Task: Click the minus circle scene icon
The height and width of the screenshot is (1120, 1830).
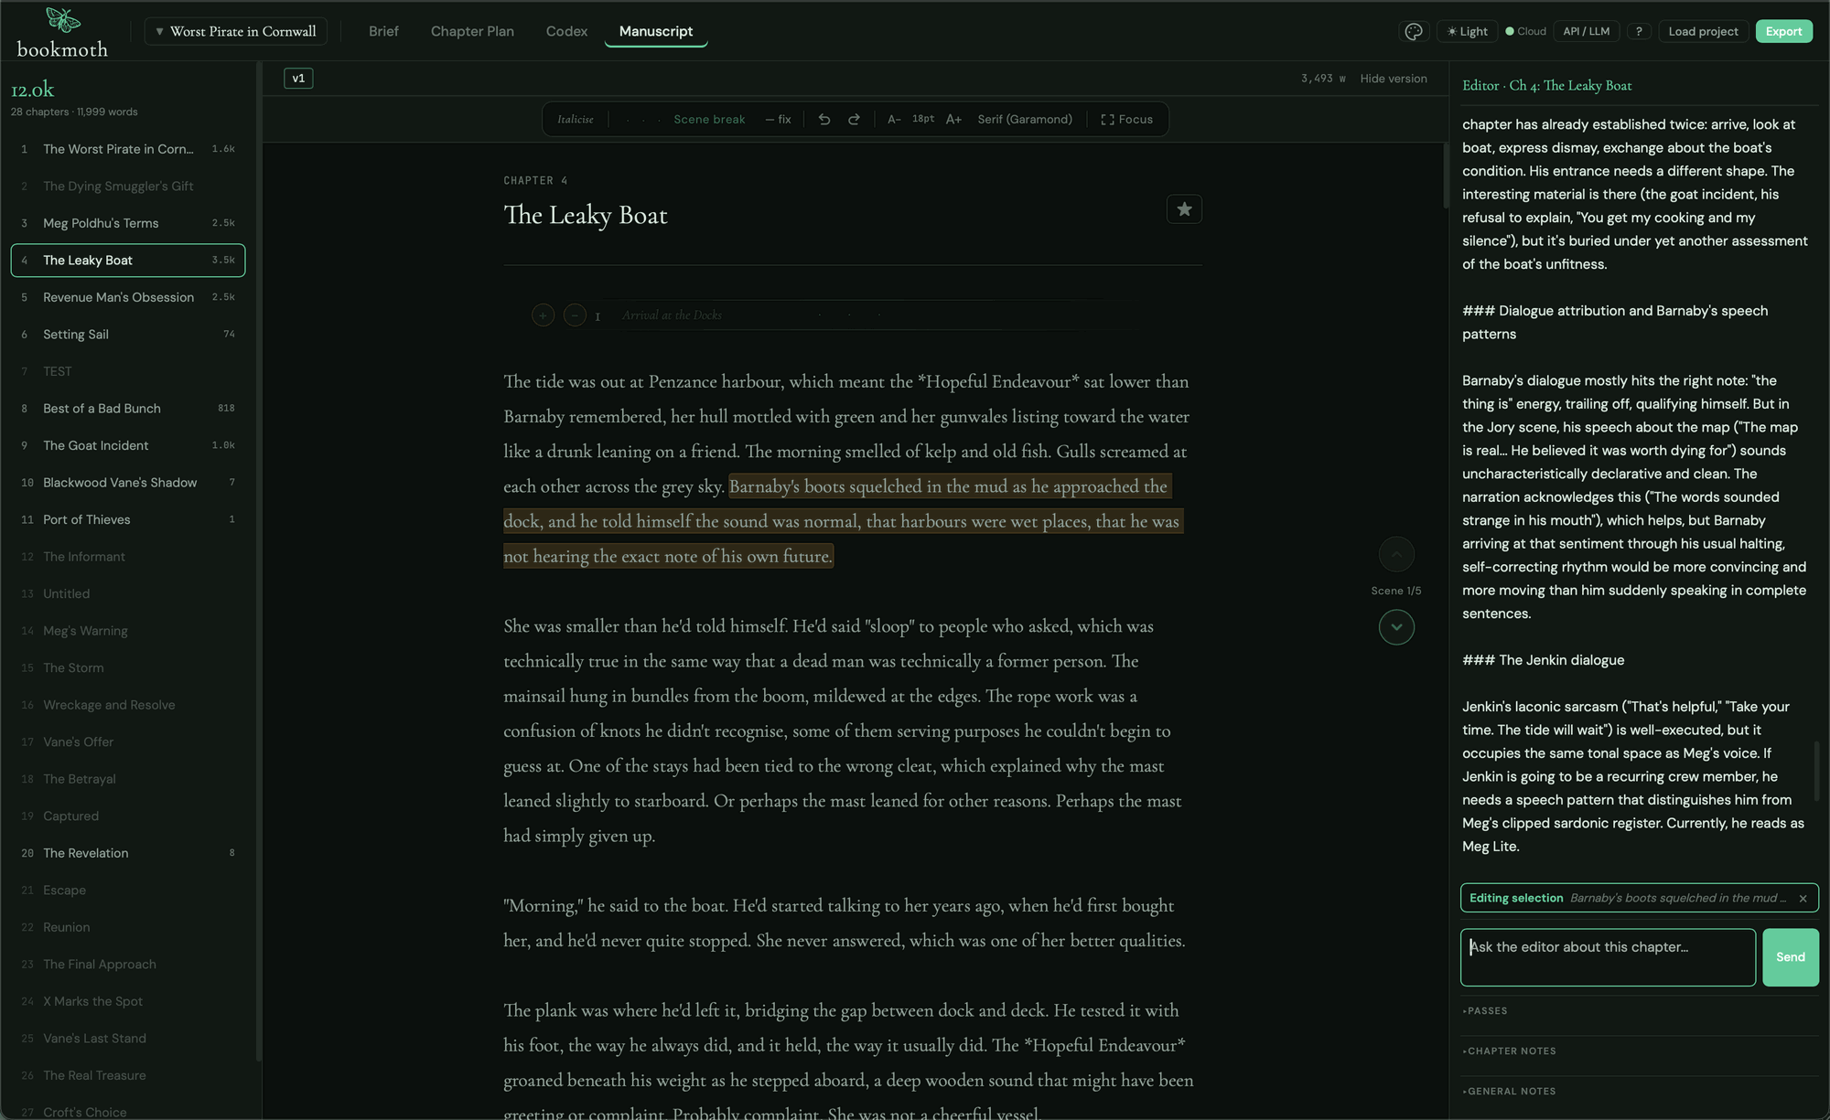Action: pyautogui.click(x=575, y=315)
